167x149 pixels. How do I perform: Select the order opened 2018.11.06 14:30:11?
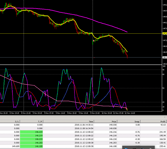coord(83,125)
